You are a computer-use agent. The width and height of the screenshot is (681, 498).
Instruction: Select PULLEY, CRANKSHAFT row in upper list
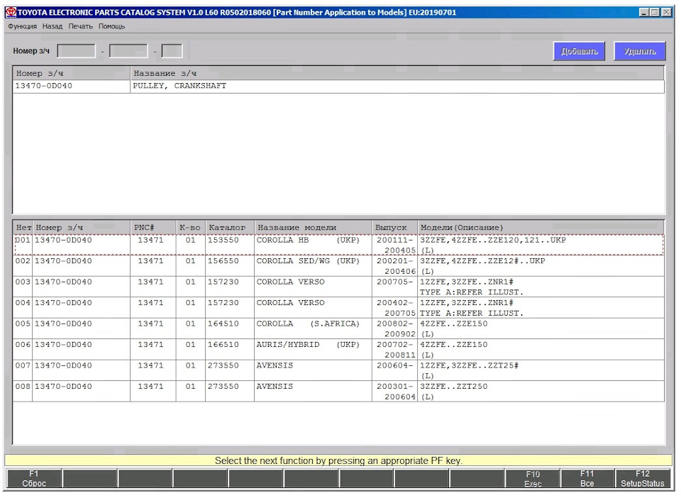click(x=339, y=86)
